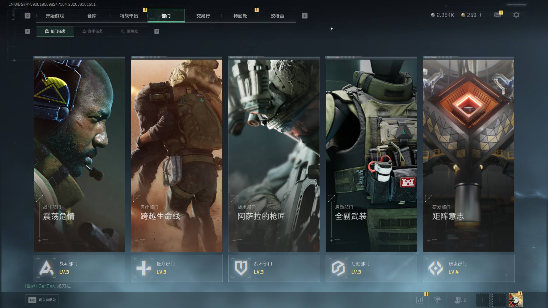Image resolution: width=548 pixels, height=308 pixels.
Task: Open the player avatar level 60
Action: [515, 300]
